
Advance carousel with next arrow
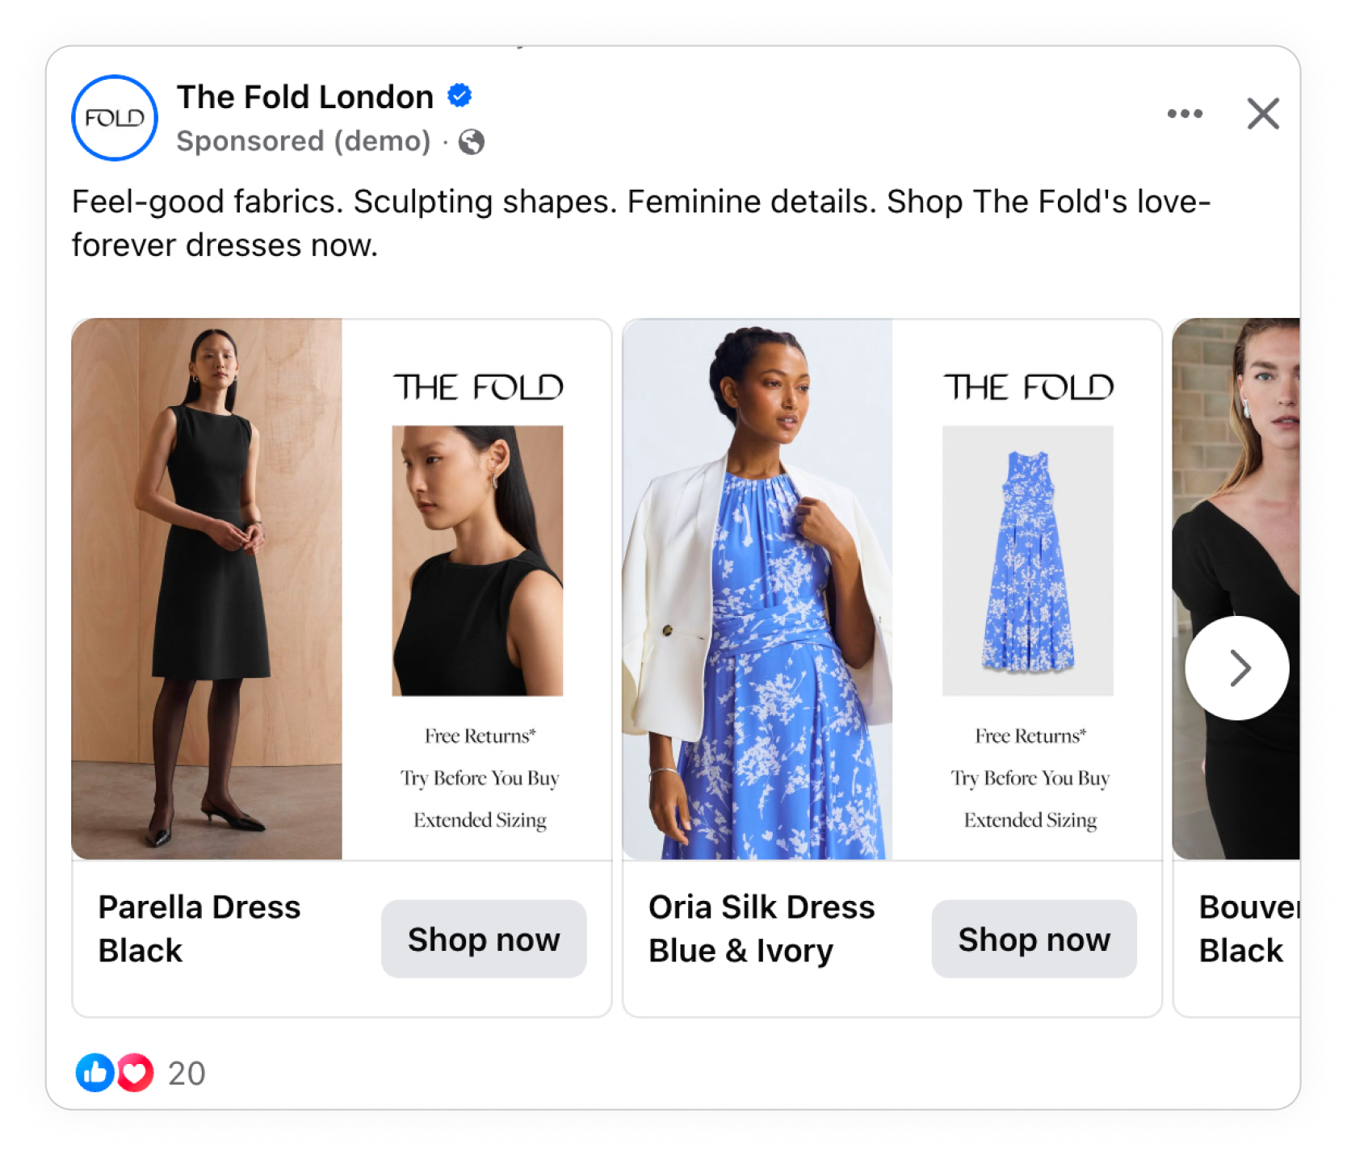pos(1236,668)
